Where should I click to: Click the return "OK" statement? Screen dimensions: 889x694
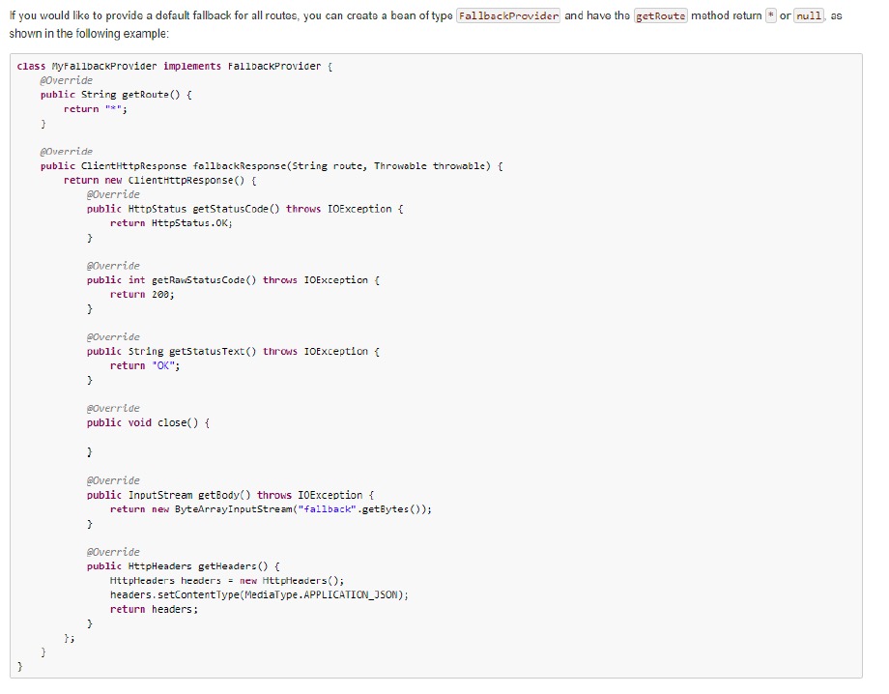tap(145, 366)
